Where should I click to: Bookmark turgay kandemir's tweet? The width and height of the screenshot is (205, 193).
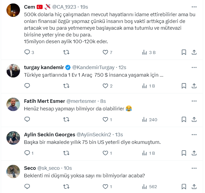point(184,86)
